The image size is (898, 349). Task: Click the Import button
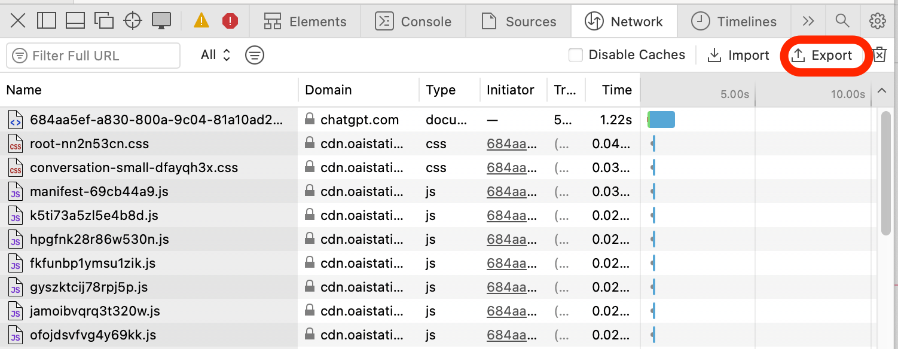pos(738,56)
